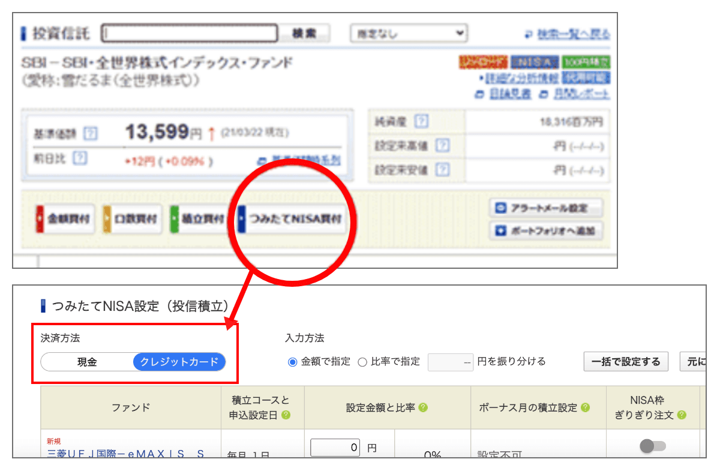Click the help icon next to 設定来高値

pos(442,146)
